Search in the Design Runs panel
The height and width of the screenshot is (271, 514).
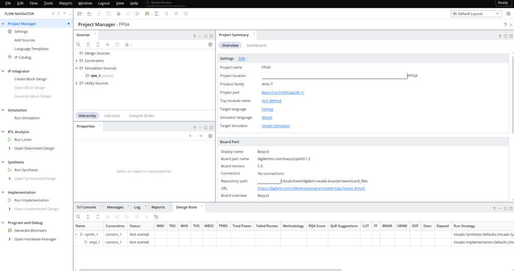coord(78,217)
